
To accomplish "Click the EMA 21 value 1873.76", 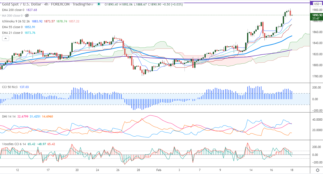I will tap(30, 33).
